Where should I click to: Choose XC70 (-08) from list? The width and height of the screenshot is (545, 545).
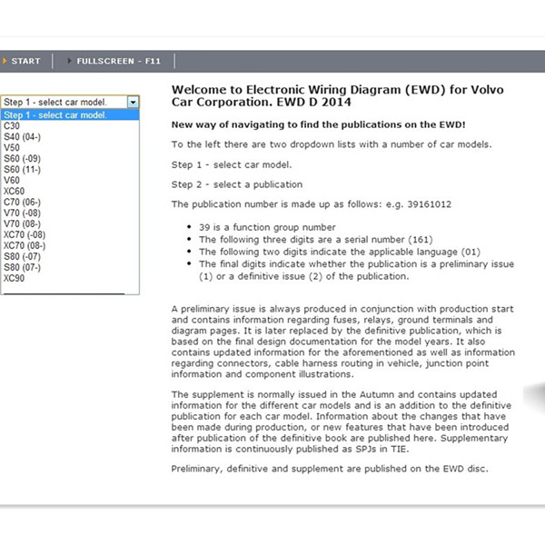24,235
